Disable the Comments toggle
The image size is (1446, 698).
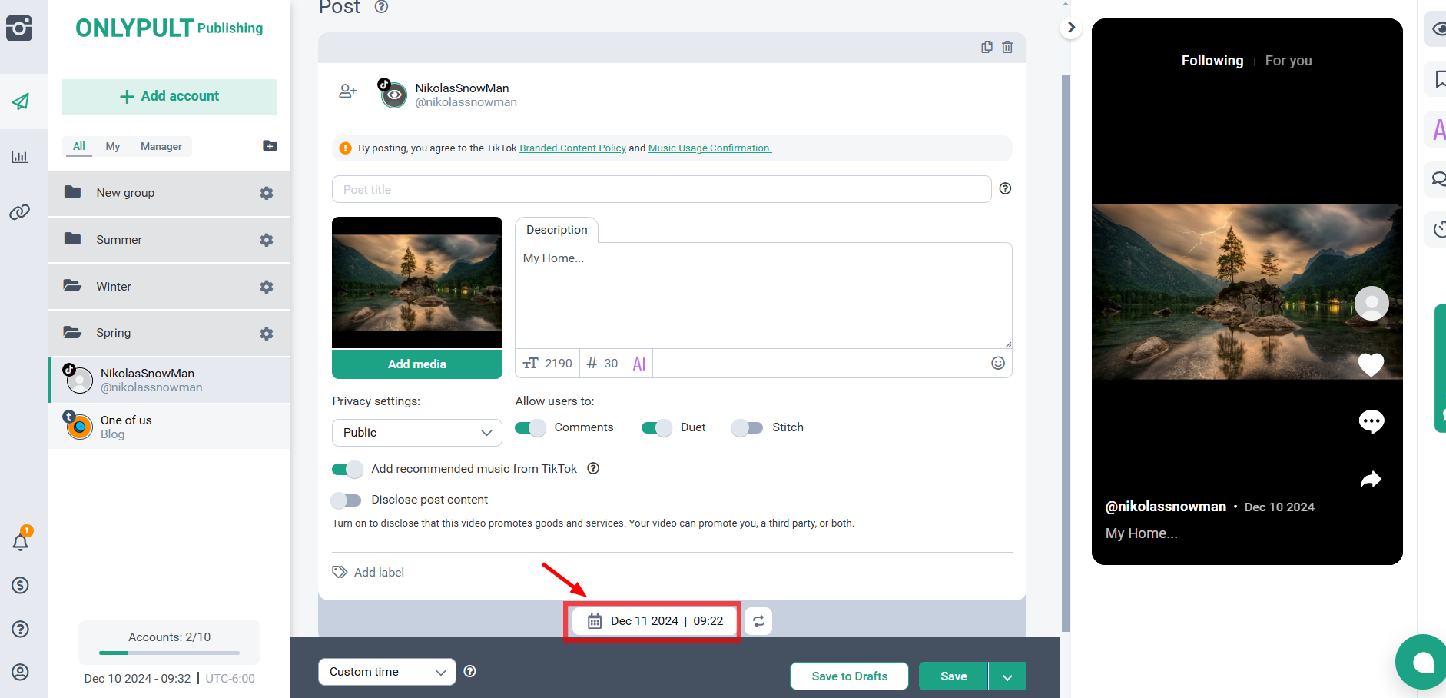click(530, 427)
